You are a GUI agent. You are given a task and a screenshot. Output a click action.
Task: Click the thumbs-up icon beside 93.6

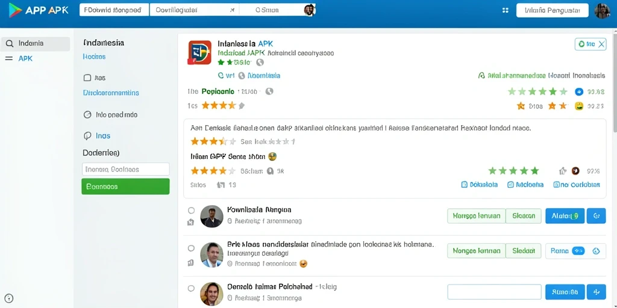point(563,171)
